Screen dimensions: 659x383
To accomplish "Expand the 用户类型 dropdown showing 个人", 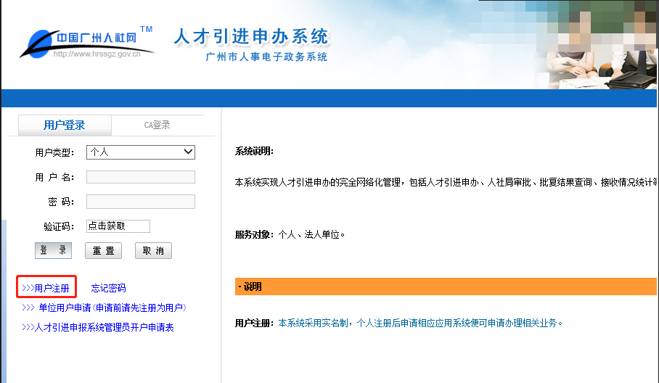I will pyautogui.click(x=141, y=152).
